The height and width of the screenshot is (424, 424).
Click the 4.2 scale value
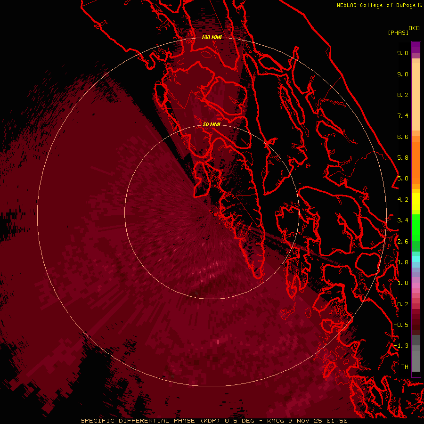(x=403, y=200)
